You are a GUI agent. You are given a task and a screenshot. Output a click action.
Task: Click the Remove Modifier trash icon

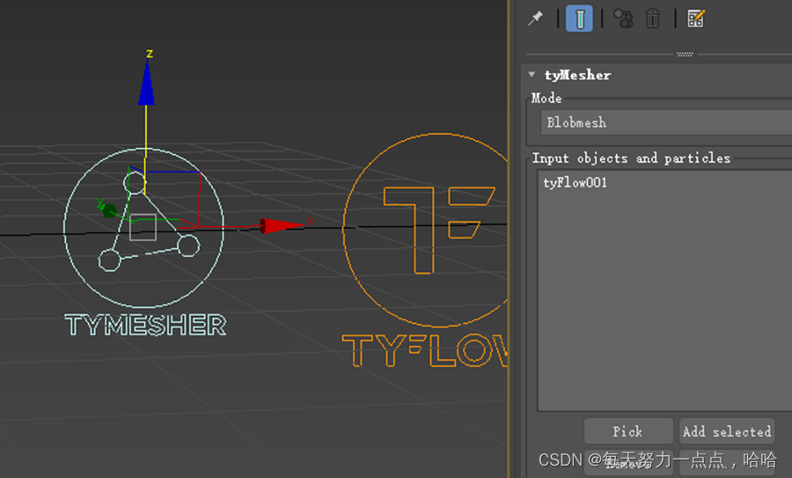point(653,18)
